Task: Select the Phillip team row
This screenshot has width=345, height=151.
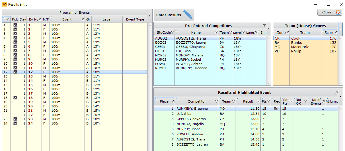Action: 305,51
